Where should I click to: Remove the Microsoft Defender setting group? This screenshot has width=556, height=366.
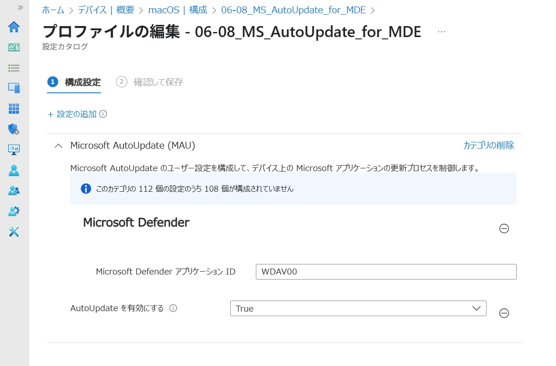pos(504,228)
